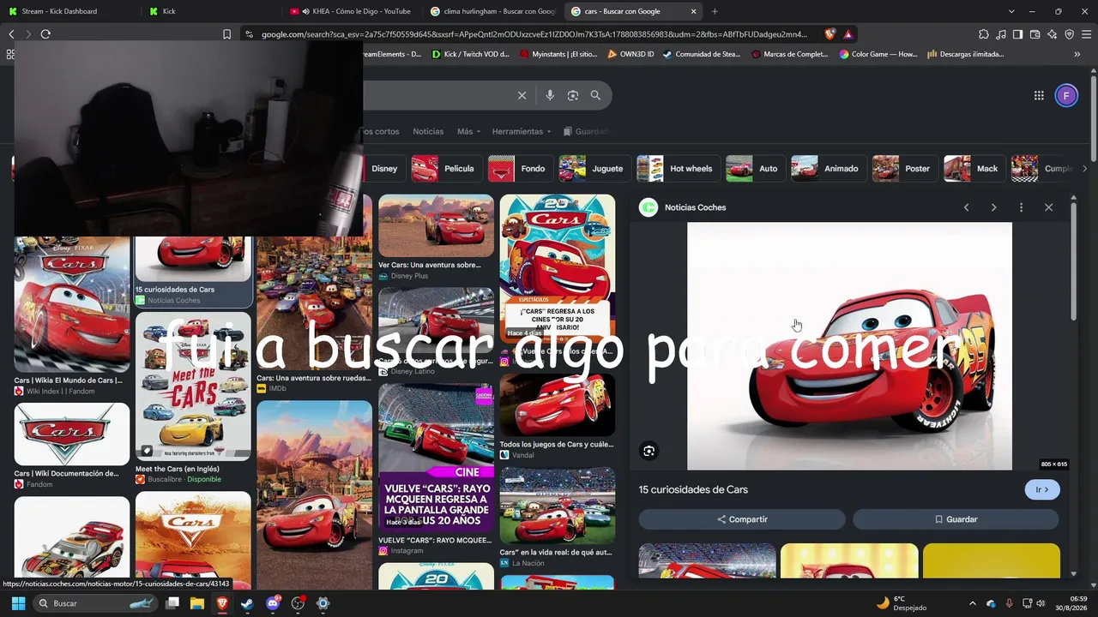Screen dimensions: 1098x617
Task: Open Steam from the taskbar
Action: tap(247, 603)
